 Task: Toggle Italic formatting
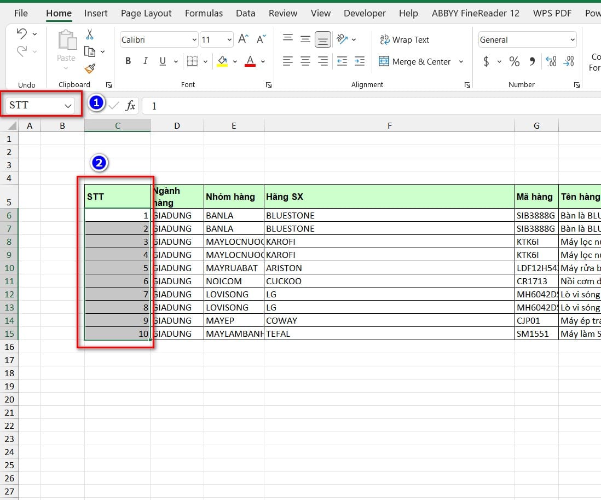[x=145, y=61]
